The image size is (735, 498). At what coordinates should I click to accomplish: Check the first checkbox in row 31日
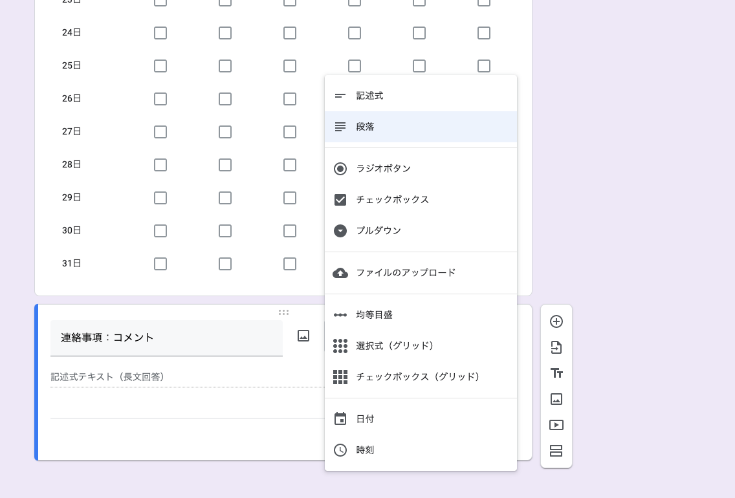[x=160, y=264]
